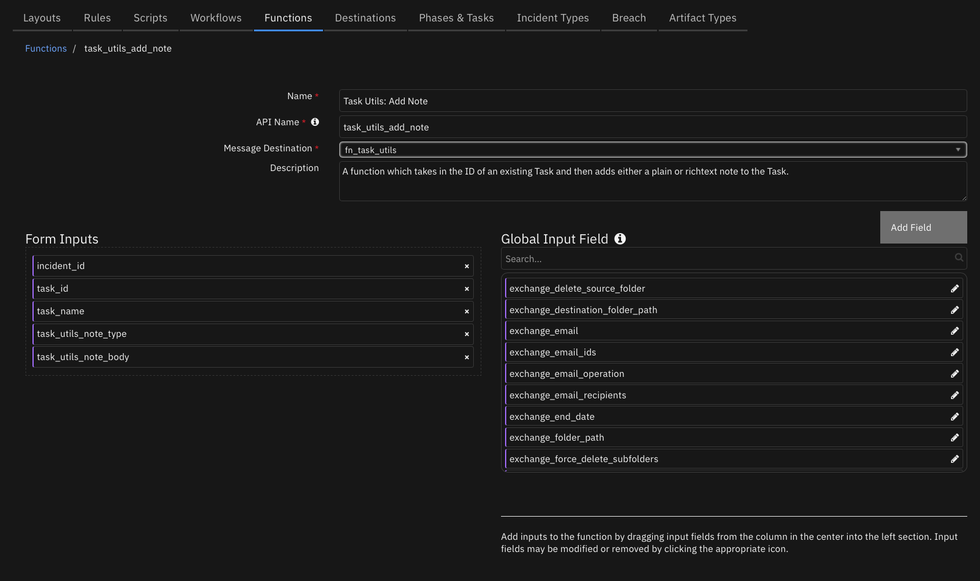The height and width of the screenshot is (581, 980).
Task: Select exchange_email_recipients global field
Action: pyautogui.click(x=734, y=395)
